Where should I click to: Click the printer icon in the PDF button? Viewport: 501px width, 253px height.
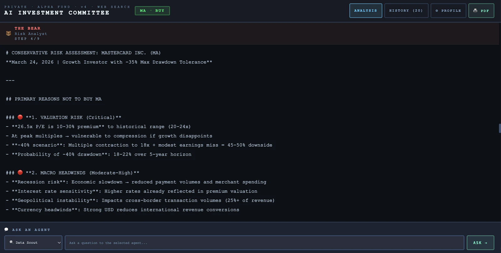(x=475, y=11)
